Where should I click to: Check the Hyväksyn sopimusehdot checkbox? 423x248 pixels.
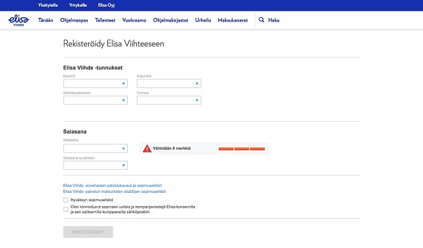(65, 200)
